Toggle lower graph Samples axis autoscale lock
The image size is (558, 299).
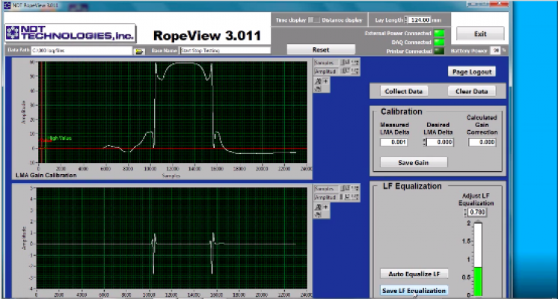345,188
